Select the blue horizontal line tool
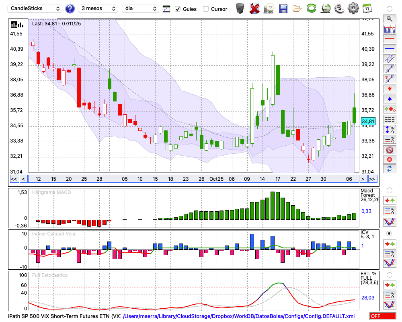This screenshot has height=322, width=402. [x=389, y=49]
